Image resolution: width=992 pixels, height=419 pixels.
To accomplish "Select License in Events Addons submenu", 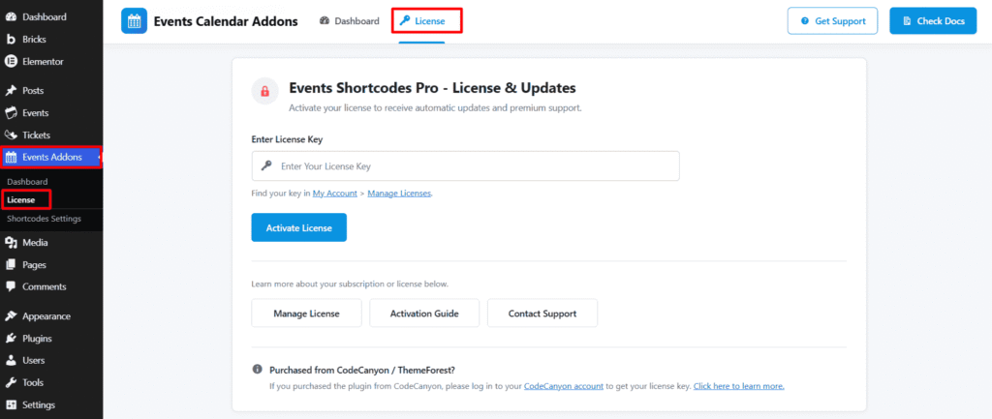I will [21, 199].
